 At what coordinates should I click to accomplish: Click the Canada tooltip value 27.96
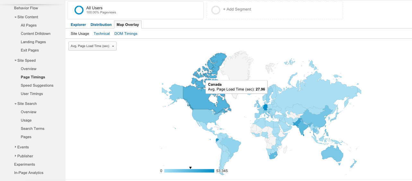pos(260,89)
